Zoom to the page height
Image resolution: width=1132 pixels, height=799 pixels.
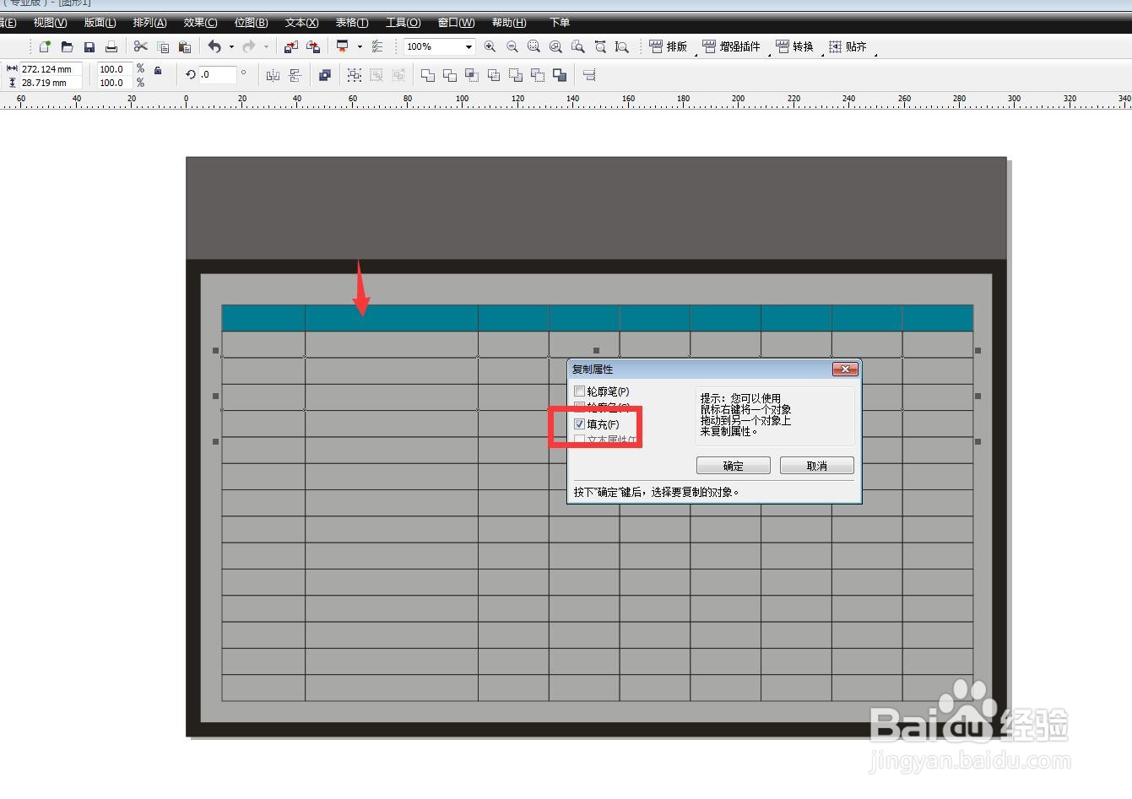point(622,47)
